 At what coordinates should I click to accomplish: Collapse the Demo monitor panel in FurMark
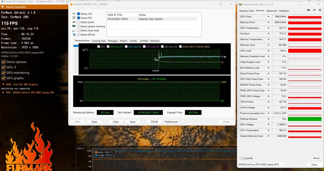click(x=2, y=7)
